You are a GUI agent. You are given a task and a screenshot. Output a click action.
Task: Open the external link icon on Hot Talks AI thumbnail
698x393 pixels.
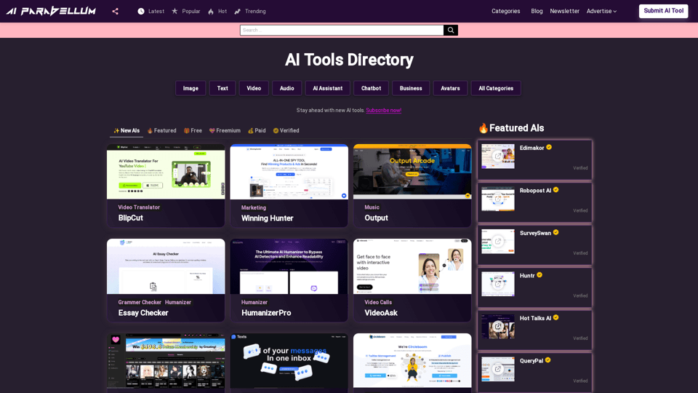pos(497,326)
